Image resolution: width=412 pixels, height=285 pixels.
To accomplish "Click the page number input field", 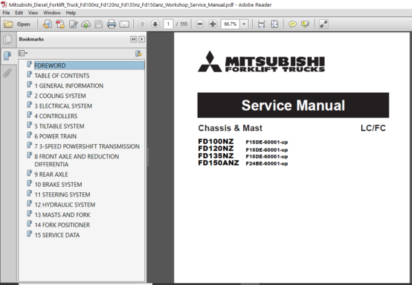I will pos(168,24).
